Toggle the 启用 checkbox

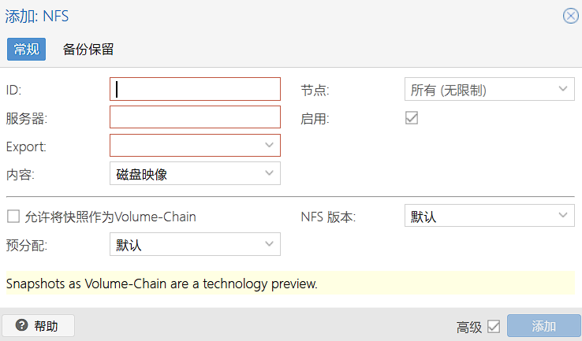click(411, 118)
